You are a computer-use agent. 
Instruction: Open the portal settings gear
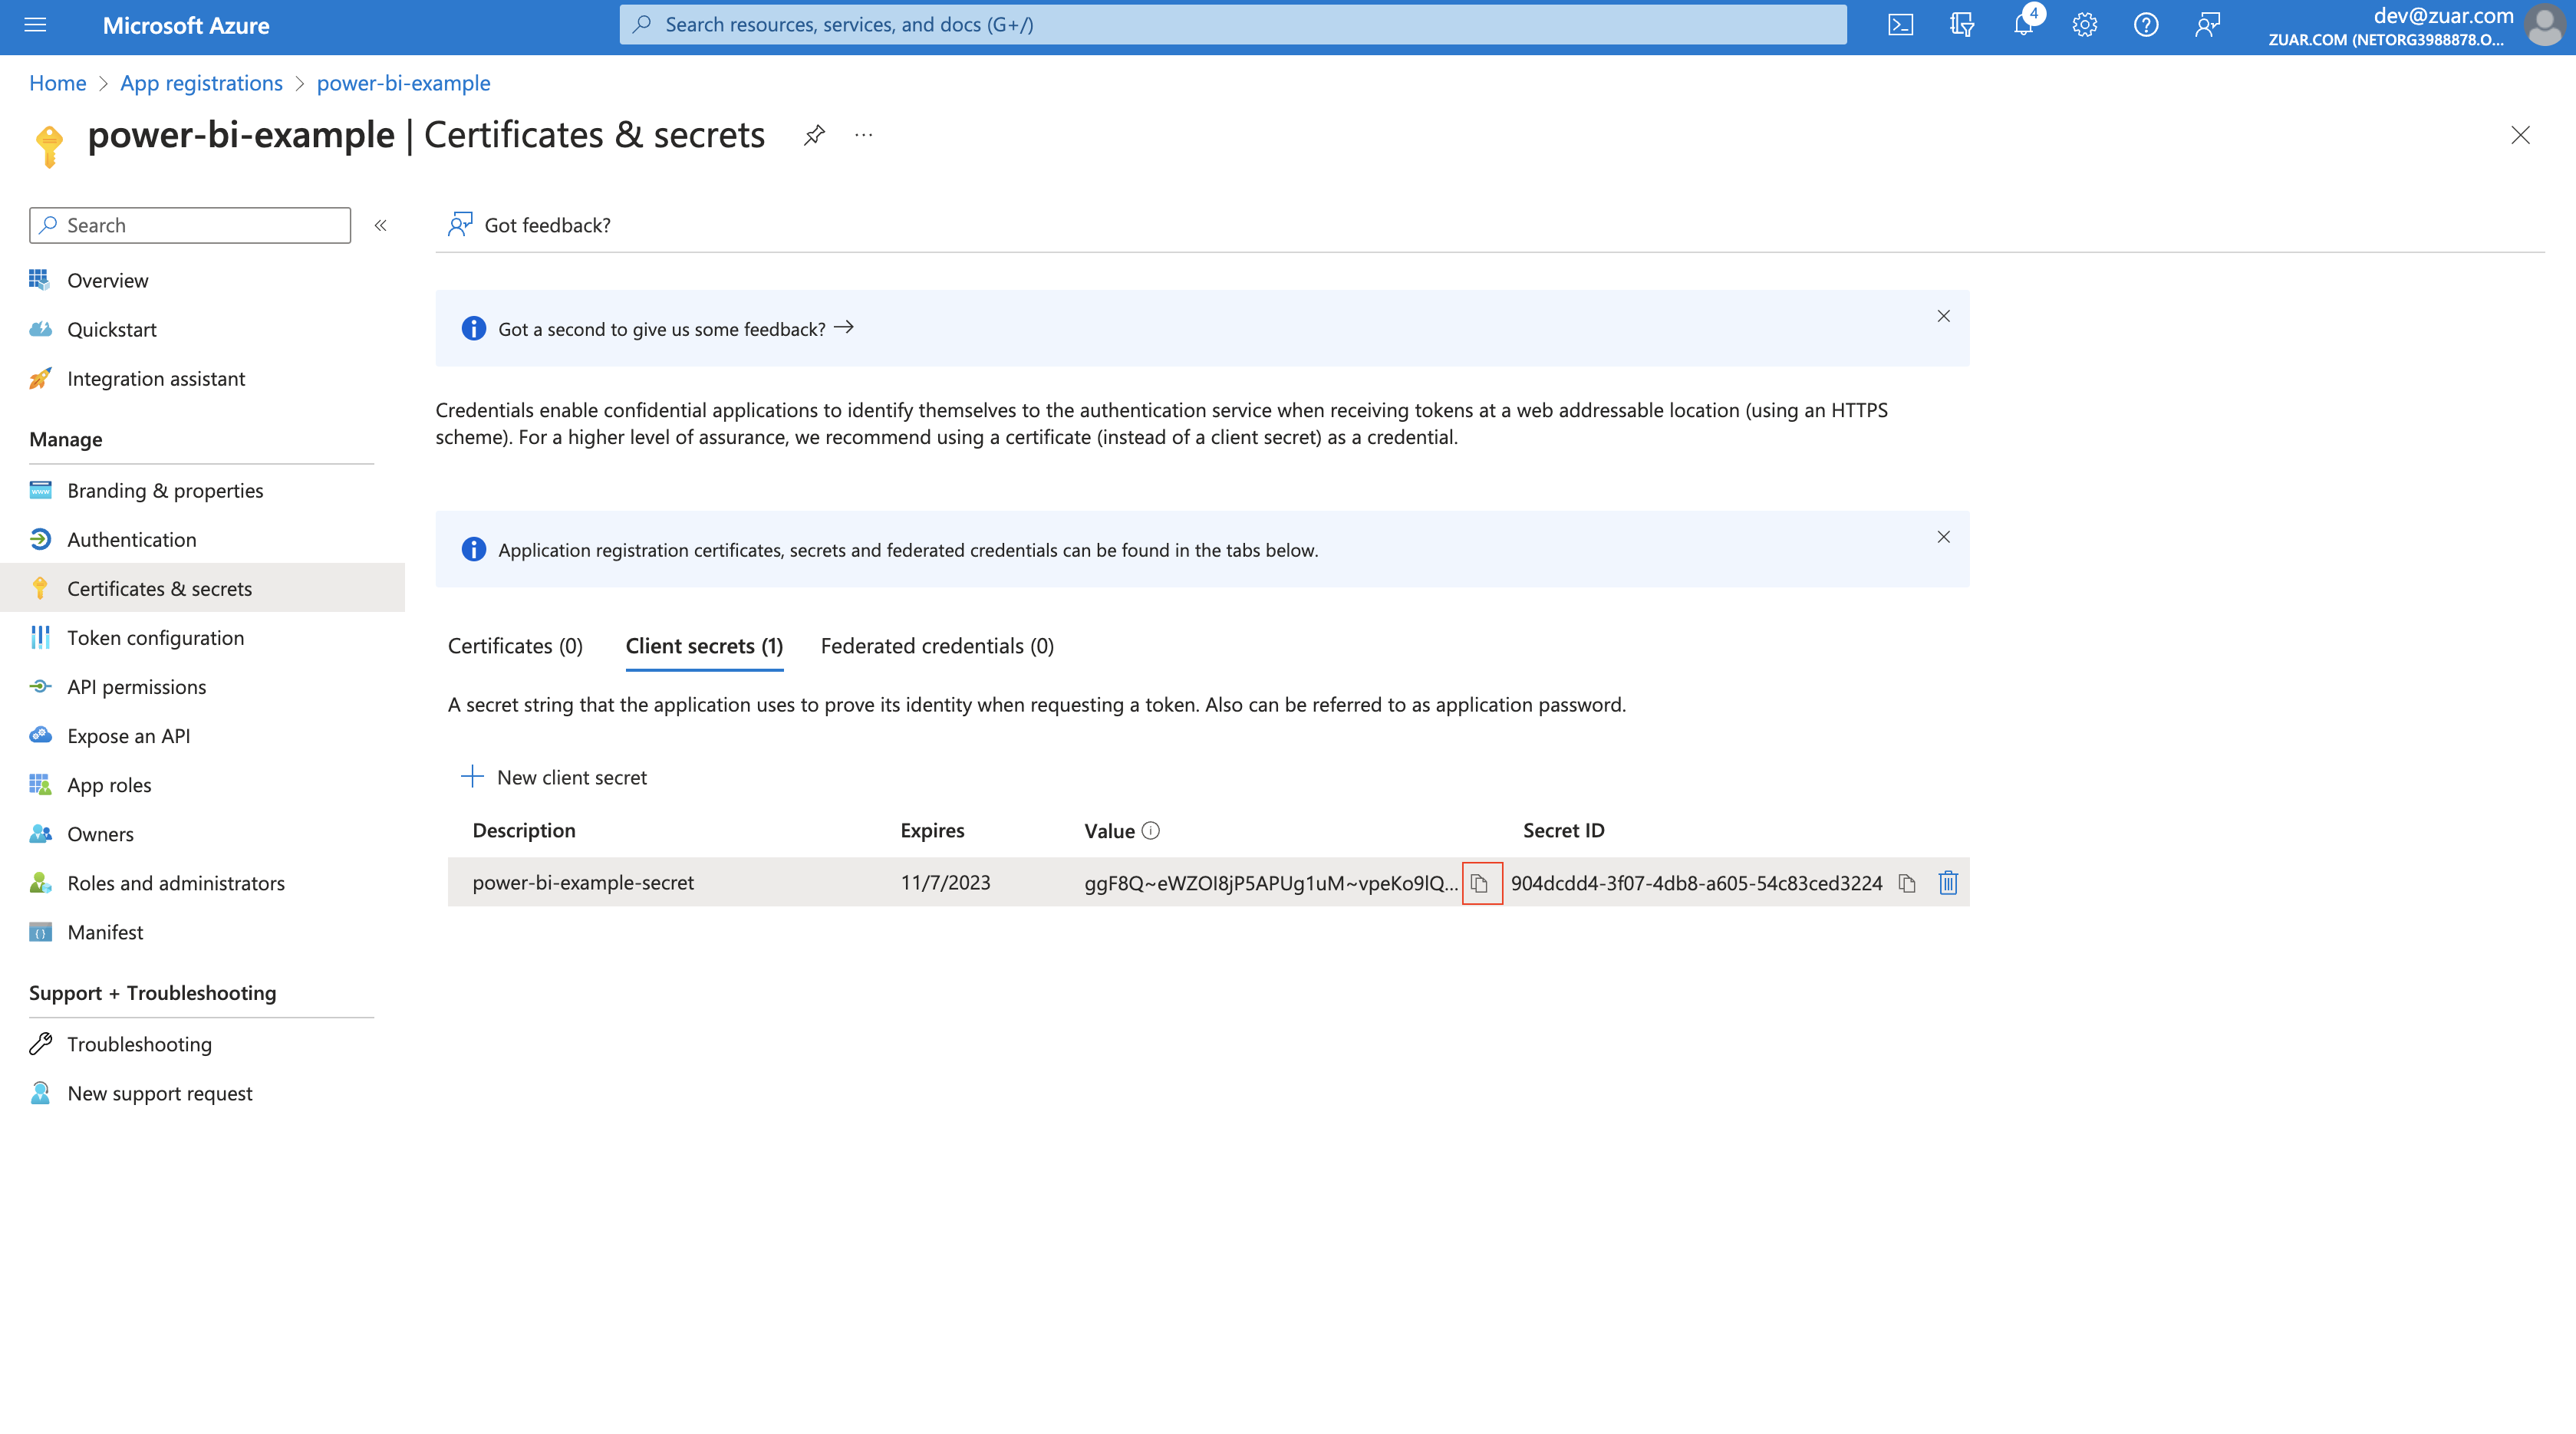point(2085,25)
